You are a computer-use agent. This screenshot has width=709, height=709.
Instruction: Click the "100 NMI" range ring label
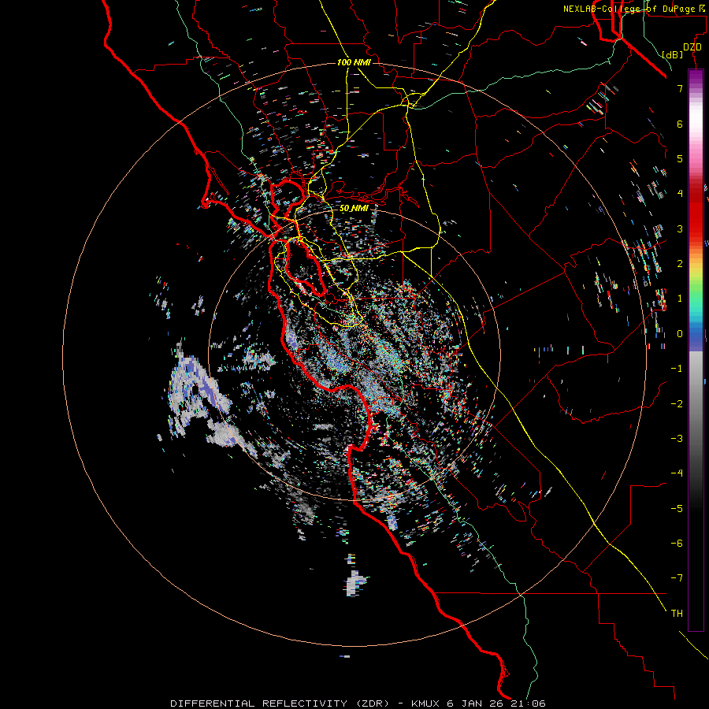[354, 62]
